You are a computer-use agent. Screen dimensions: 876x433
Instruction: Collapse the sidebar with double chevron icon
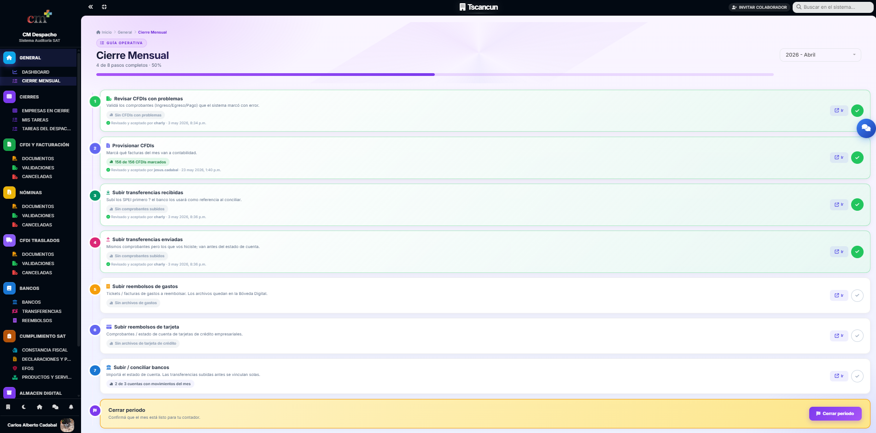coord(91,7)
